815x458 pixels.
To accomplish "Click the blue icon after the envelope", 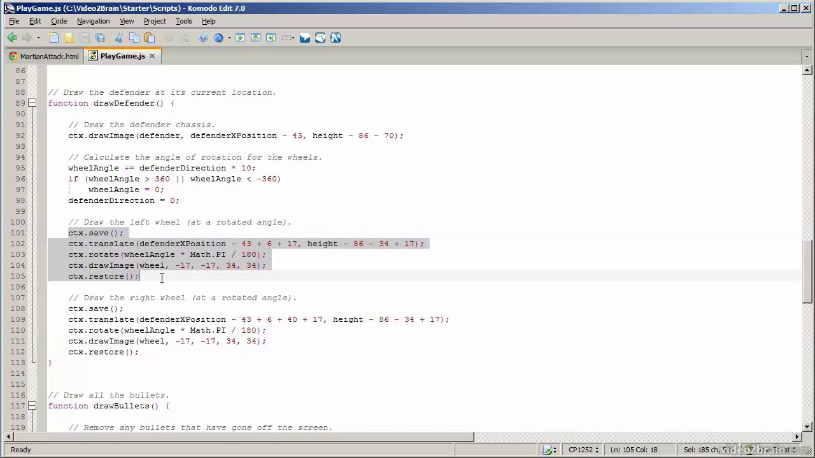I will point(320,38).
